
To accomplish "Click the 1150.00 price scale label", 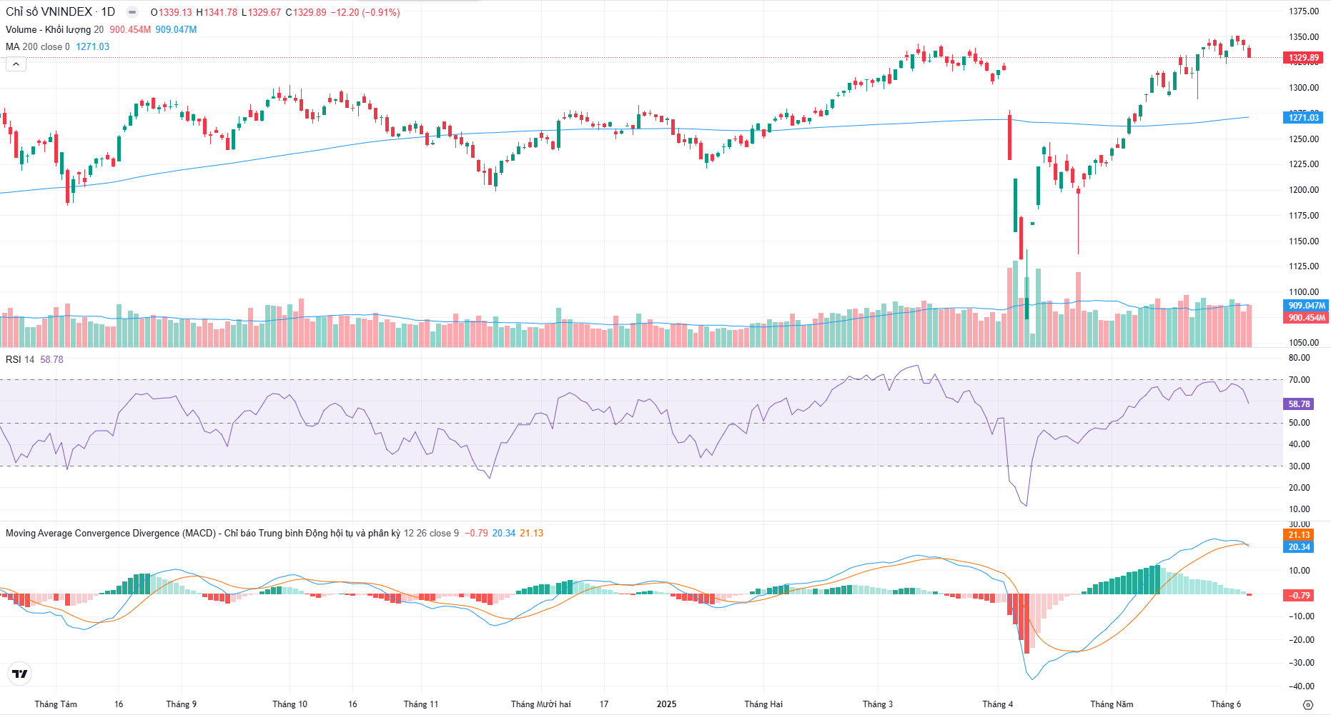I will tap(1304, 241).
